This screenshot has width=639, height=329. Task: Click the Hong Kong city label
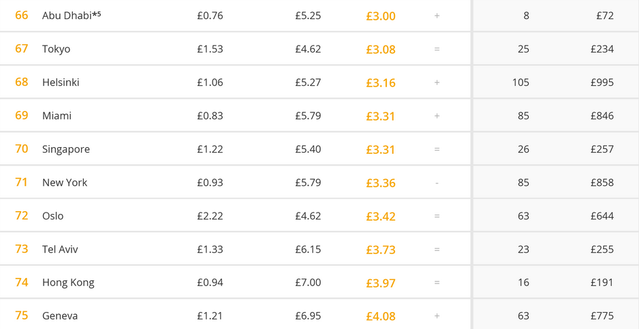point(68,283)
